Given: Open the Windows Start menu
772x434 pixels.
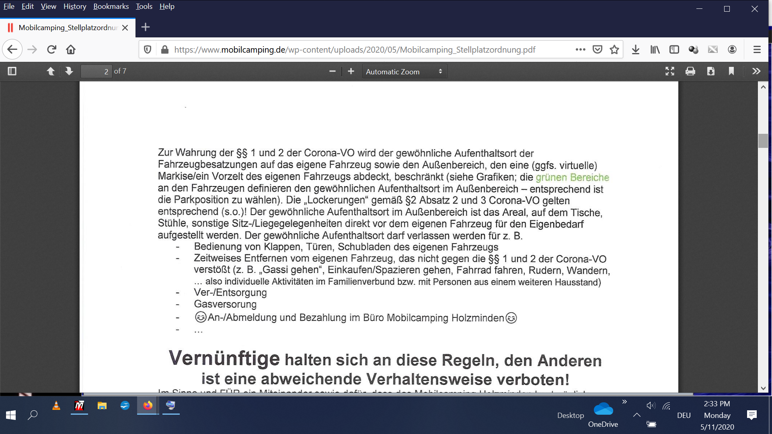Looking at the screenshot, I should point(11,415).
